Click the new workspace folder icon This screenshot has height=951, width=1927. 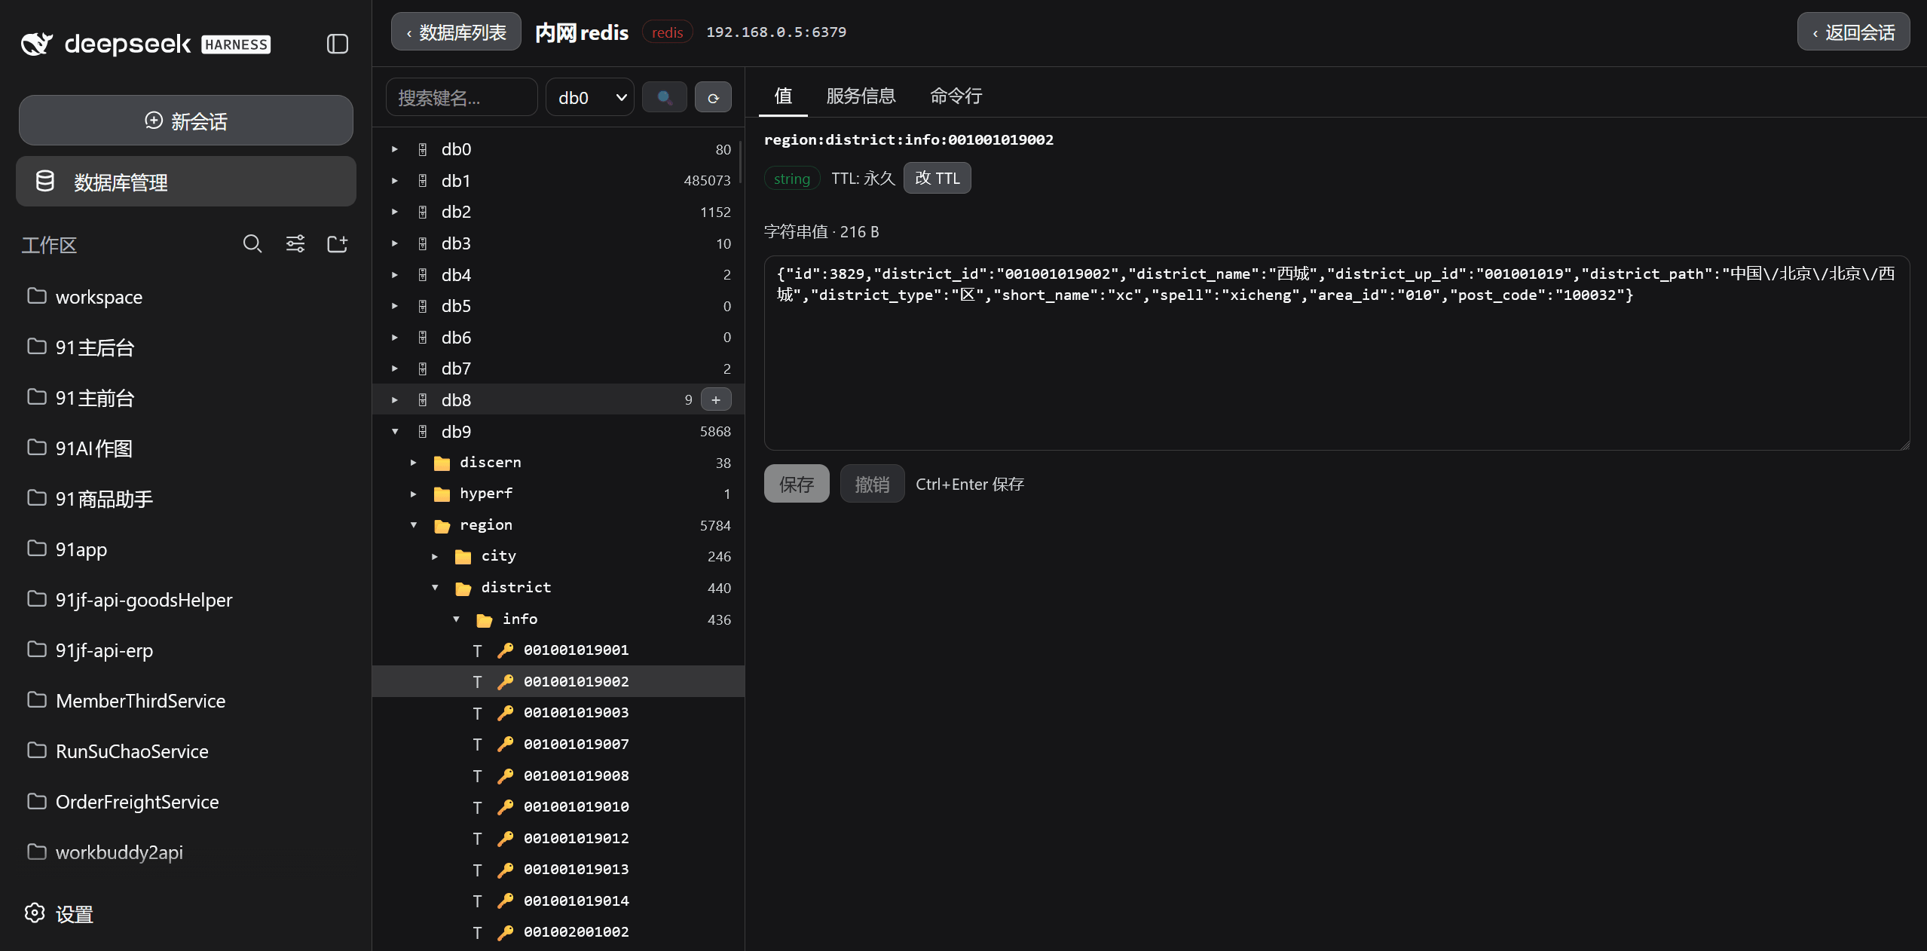tap(337, 243)
